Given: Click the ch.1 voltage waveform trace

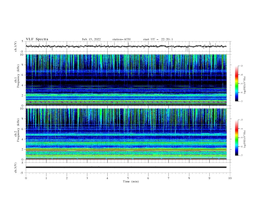Looking at the screenshot, I should [x=126, y=46].
